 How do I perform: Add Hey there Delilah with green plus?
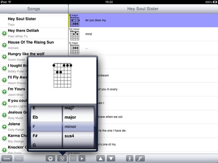[5, 33]
